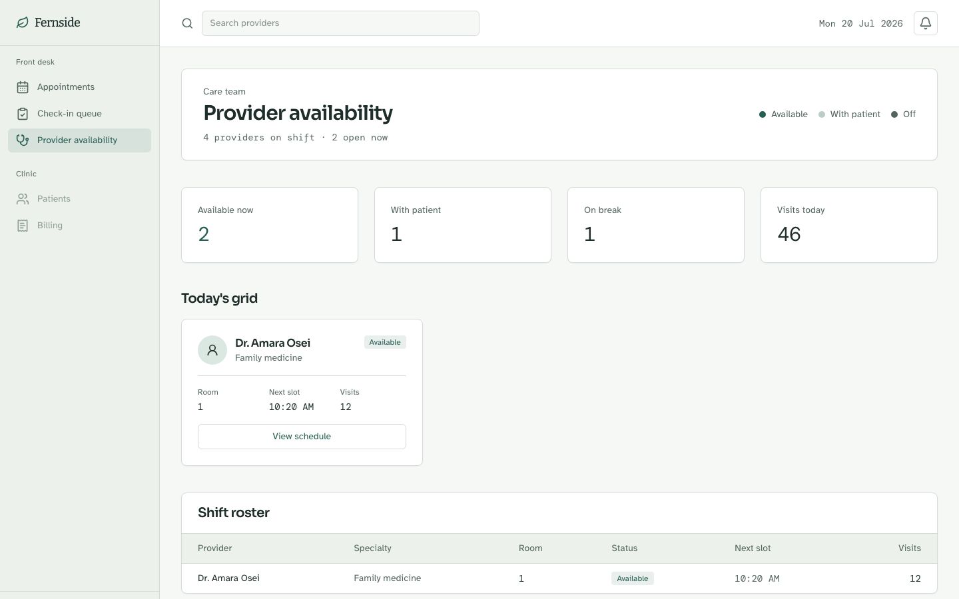Click the Status column header
959x599 pixels.
(625, 548)
